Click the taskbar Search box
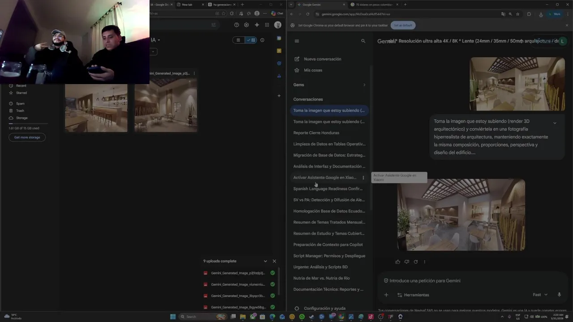This screenshot has height=322, width=573. (x=202, y=317)
